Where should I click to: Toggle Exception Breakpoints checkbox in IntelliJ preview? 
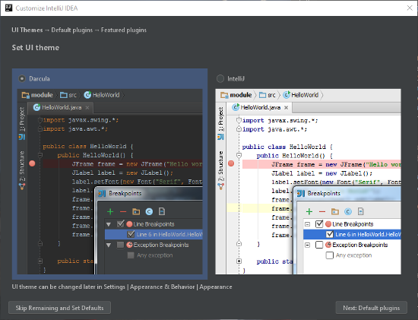pyautogui.click(x=319, y=245)
